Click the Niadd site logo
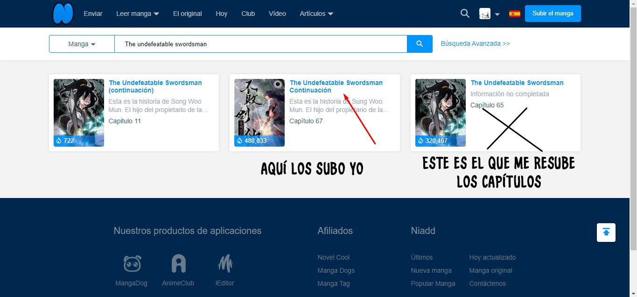The height and width of the screenshot is (297, 637). click(x=63, y=14)
